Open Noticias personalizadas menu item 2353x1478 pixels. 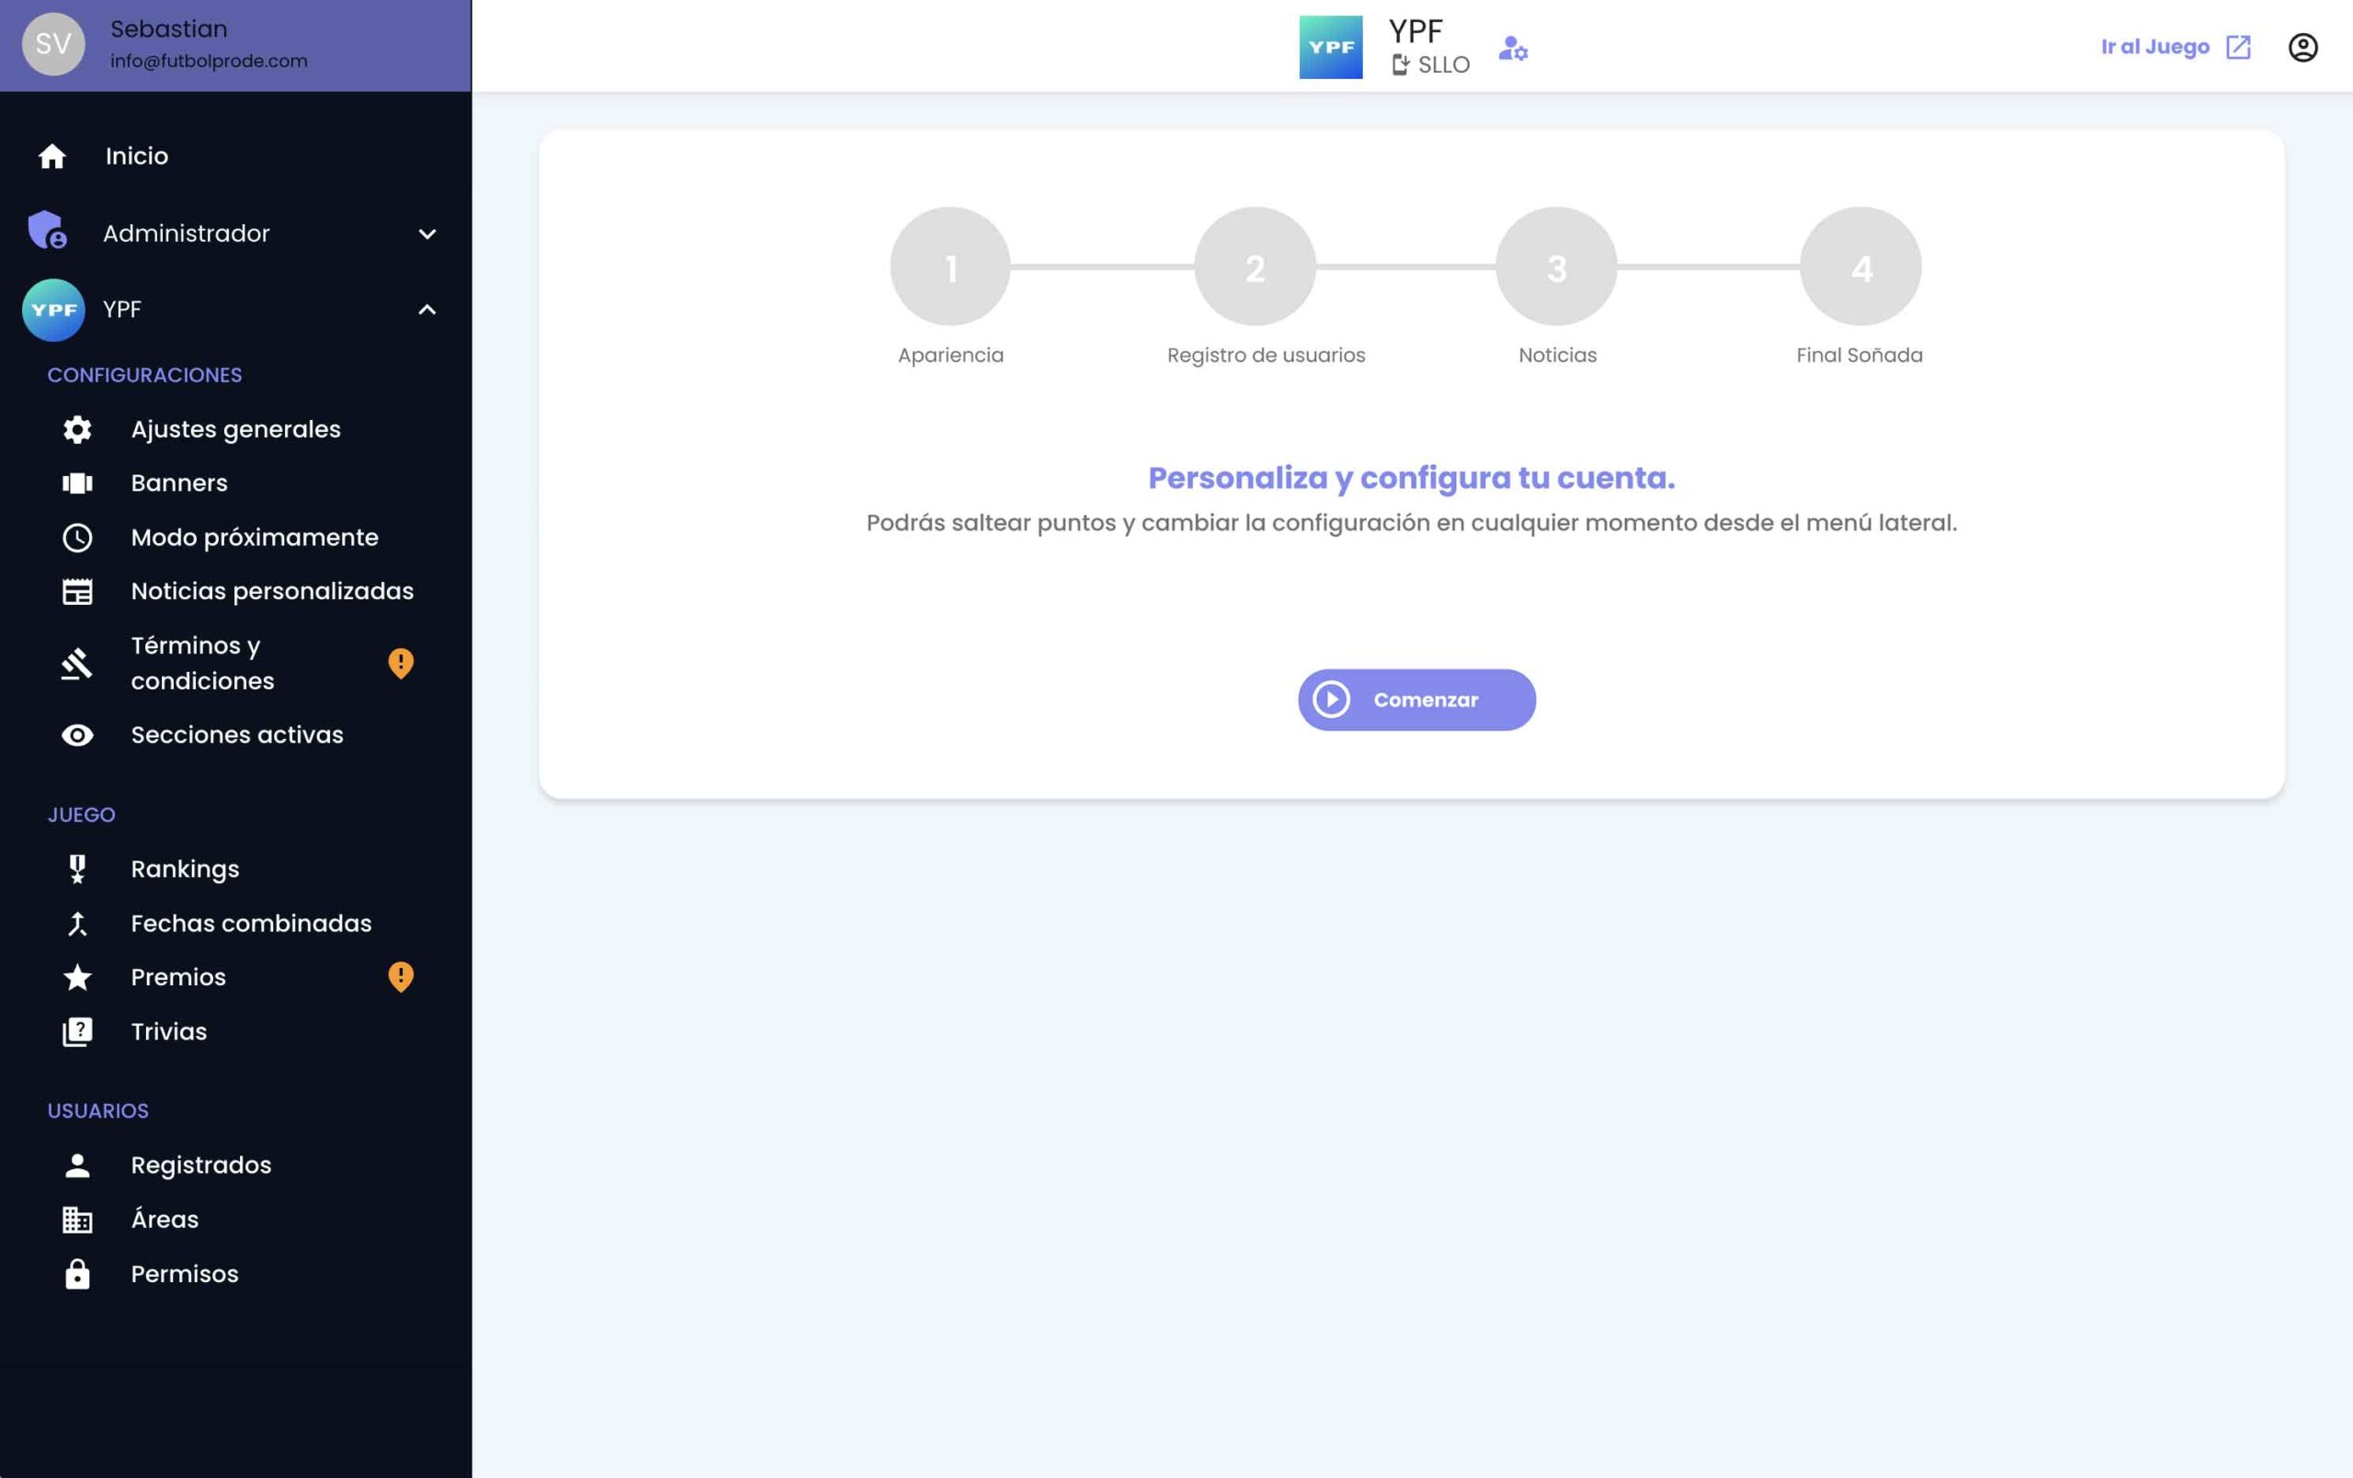click(x=272, y=591)
